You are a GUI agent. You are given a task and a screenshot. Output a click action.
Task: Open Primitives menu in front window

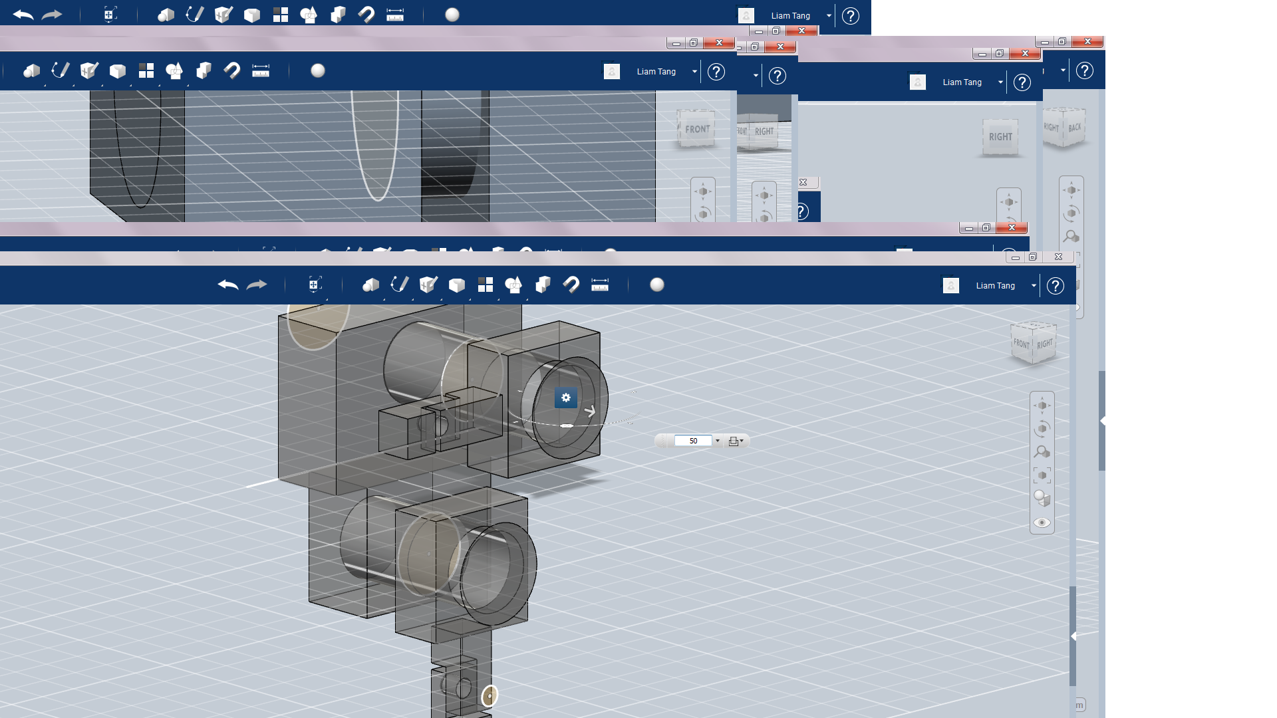370,285
